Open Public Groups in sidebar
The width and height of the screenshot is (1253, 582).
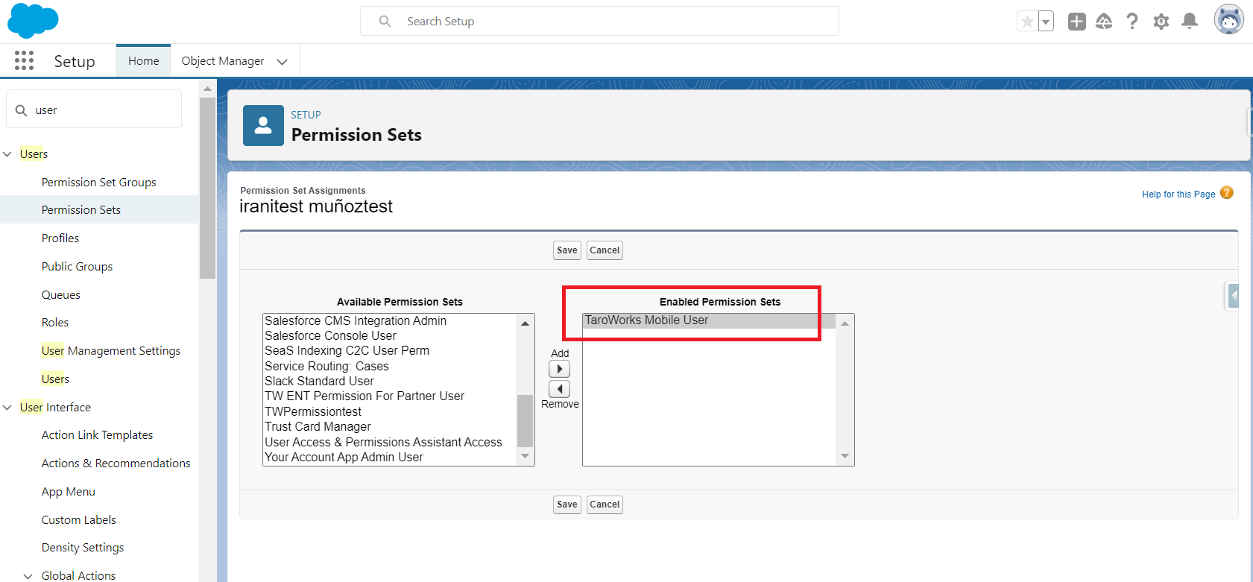pyautogui.click(x=78, y=267)
